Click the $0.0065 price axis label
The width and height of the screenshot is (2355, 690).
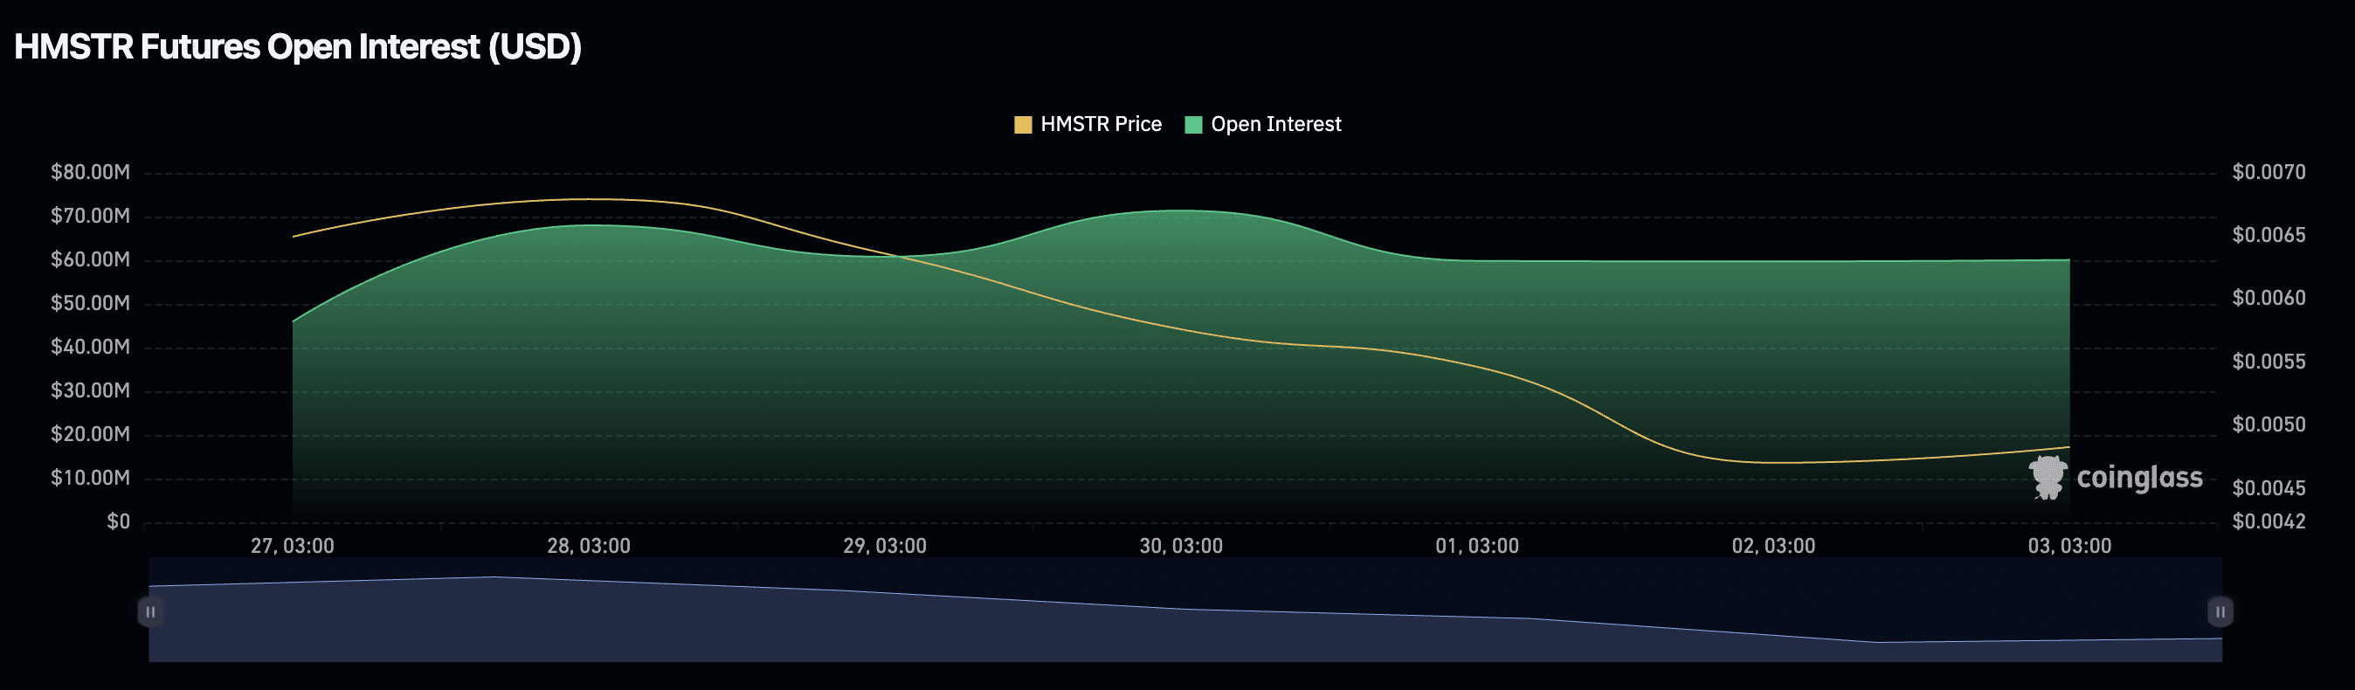(x=2269, y=235)
